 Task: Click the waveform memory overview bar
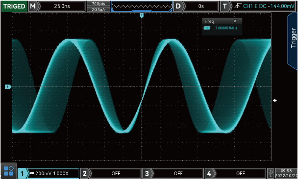tap(142, 6)
